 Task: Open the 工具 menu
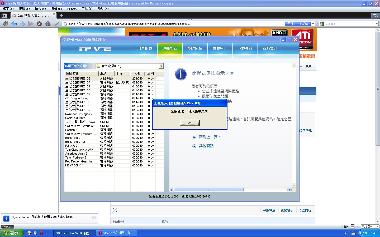87,9
